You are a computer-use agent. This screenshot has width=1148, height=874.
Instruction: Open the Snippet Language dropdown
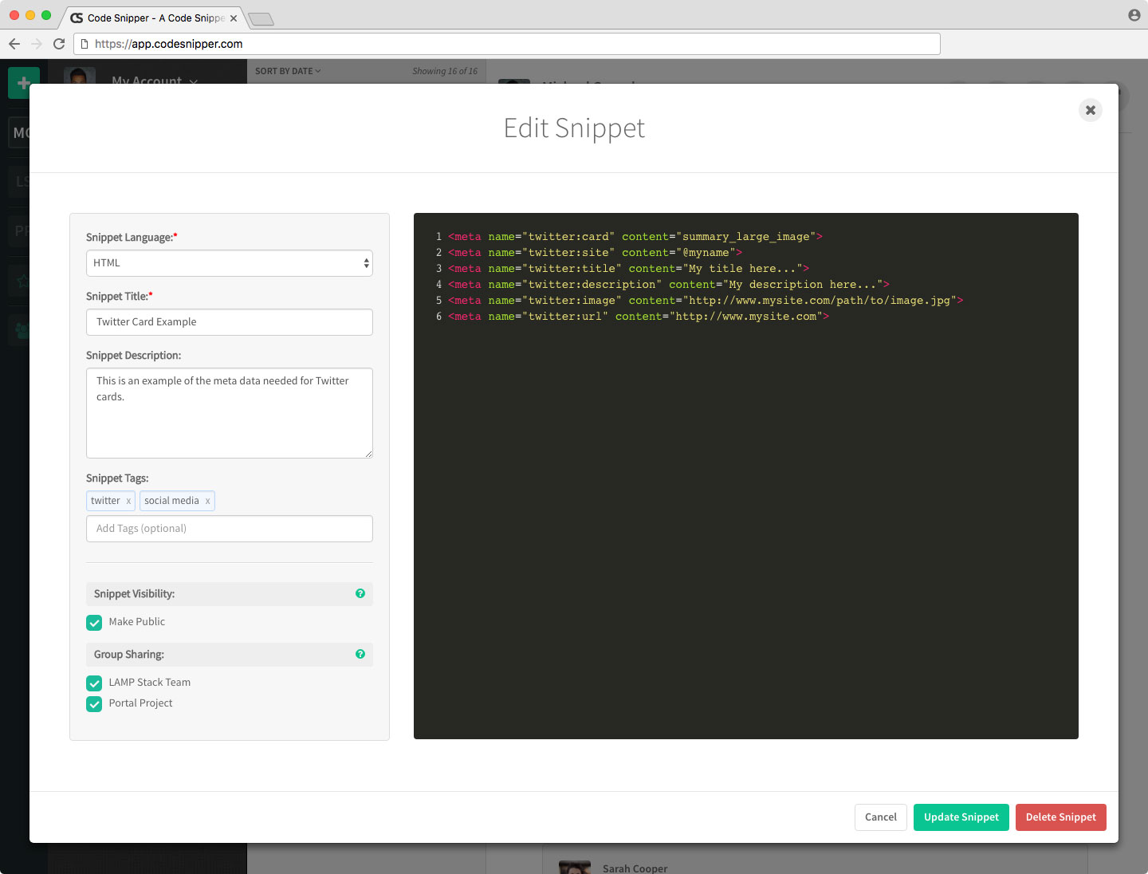[x=229, y=263]
